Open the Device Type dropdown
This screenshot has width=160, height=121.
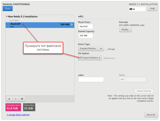[x=91, y=49]
